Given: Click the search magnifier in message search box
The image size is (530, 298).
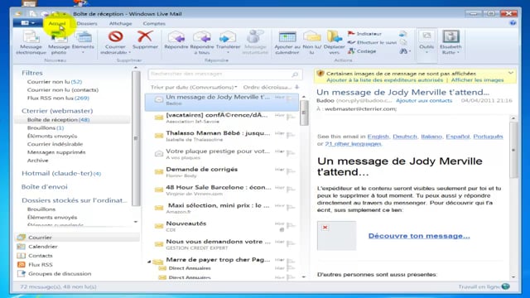Looking at the screenshot, I should (x=295, y=74).
